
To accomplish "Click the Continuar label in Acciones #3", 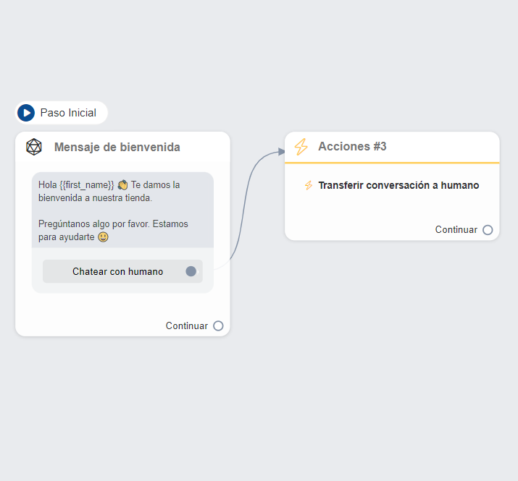I will tap(456, 230).
